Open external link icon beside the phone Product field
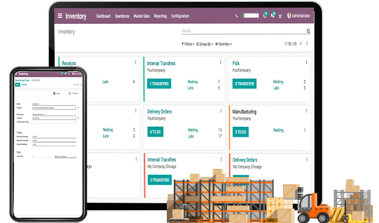Viewport: 379px width, 223px height. [78, 108]
